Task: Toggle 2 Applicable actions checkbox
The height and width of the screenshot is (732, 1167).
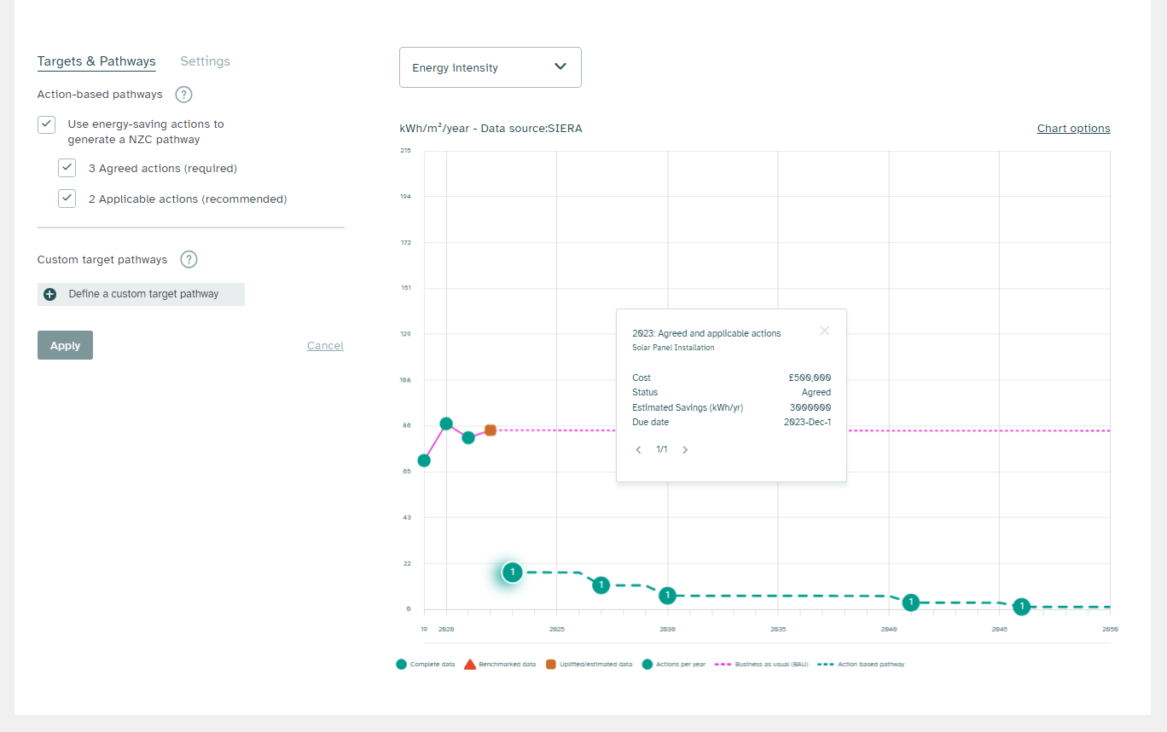Action: click(x=67, y=199)
